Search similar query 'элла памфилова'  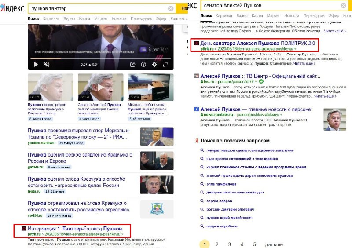coord(221,184)
